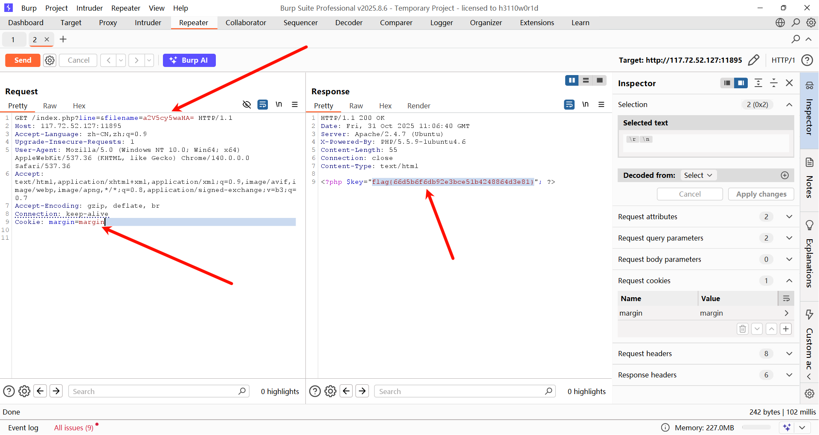Dock Inspector layout left option
This screenshot has width=819, height=435.
coord(727,83)
